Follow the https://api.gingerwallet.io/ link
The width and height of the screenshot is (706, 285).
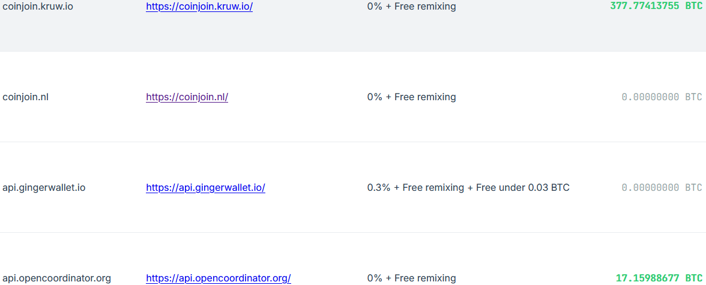(205, 188)
